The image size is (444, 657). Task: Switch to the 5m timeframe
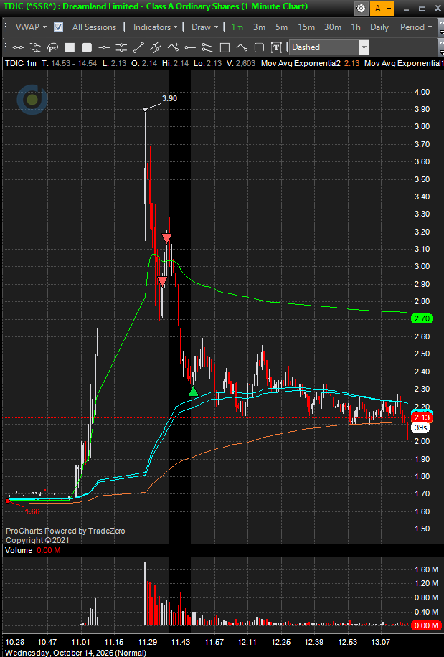281,27
